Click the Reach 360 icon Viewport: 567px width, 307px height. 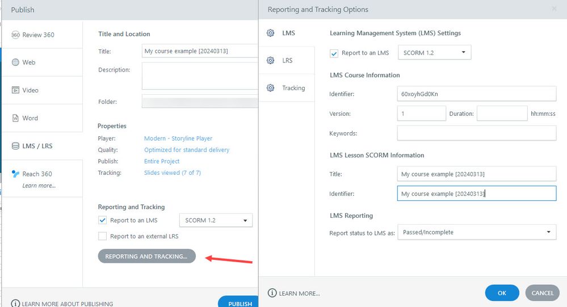coord(15,174)
